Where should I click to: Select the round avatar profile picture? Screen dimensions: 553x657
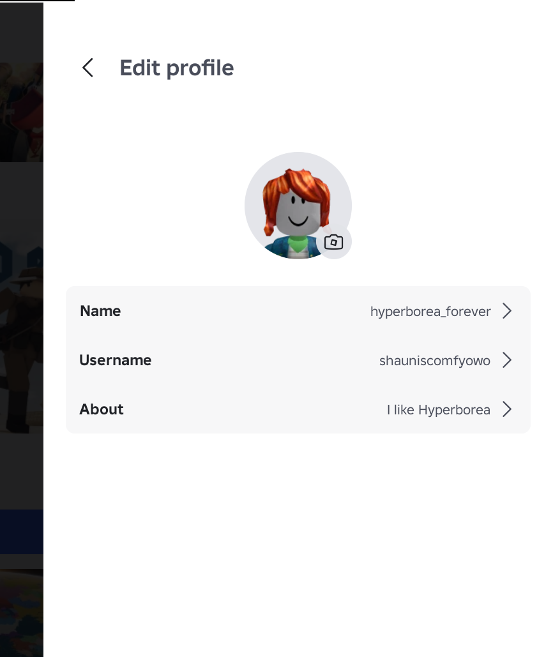(x=298, y=206)
